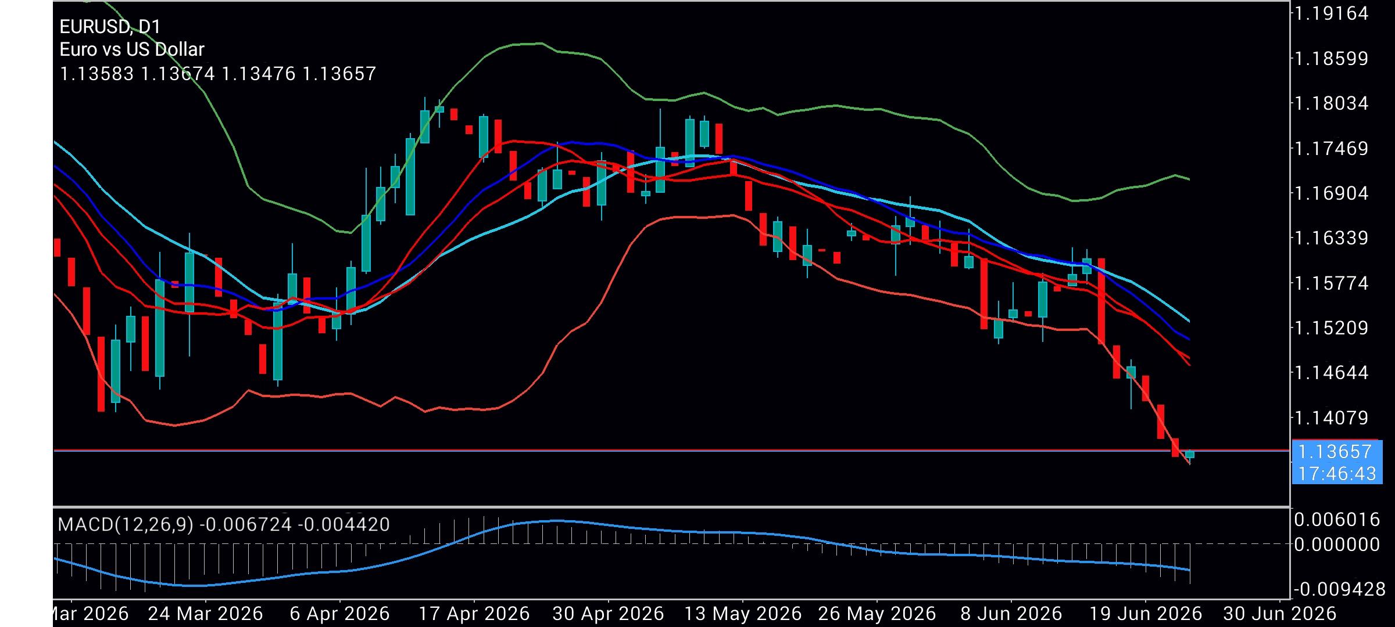1395x627 pixels.
Task: Click the 26 May 2026 date label
Action: pos(877,614)
